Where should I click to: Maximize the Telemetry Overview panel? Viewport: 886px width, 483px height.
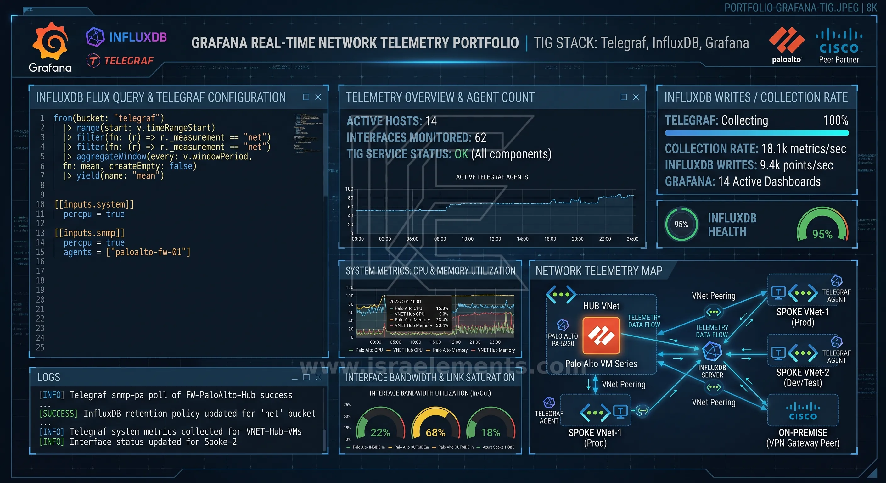pyautogui.click(x=624, y=97)
